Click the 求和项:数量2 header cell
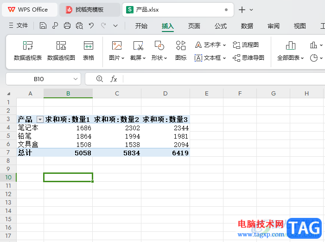The image size is (325, 242). tap(117, 119)
